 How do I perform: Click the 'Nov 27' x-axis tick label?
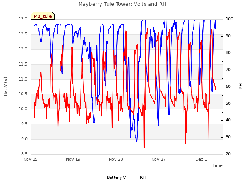158,159
